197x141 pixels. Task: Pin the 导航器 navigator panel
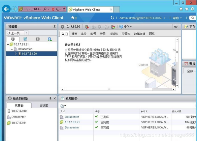coord(54,27)
